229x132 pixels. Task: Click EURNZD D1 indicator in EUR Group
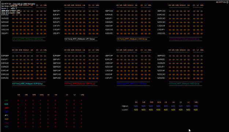coord(37,67)
